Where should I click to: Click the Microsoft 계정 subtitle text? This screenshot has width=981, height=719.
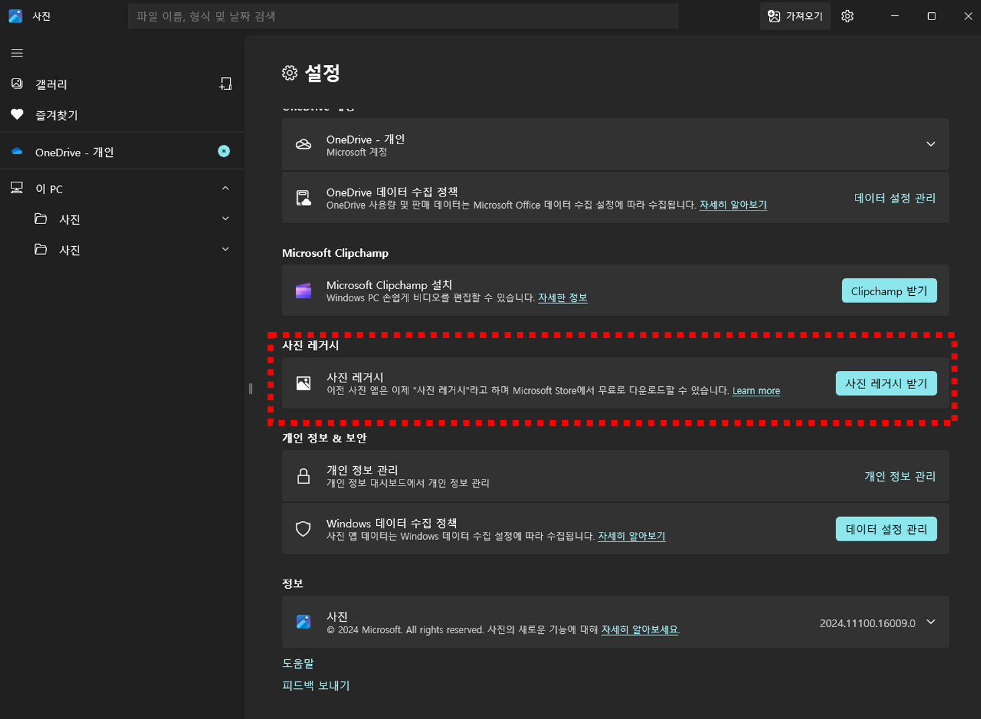click(357, 152)
